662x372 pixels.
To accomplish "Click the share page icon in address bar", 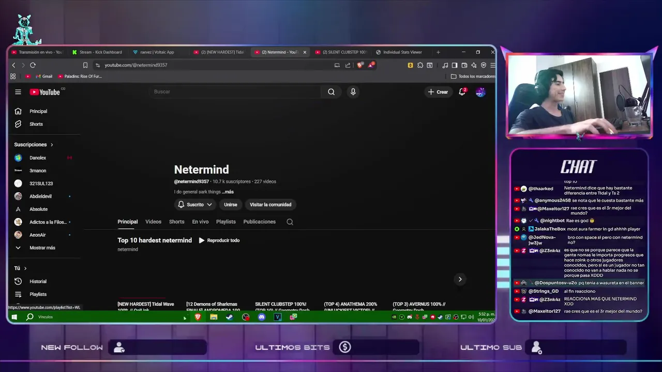I will pyautogui.click(x=348, y=65).
